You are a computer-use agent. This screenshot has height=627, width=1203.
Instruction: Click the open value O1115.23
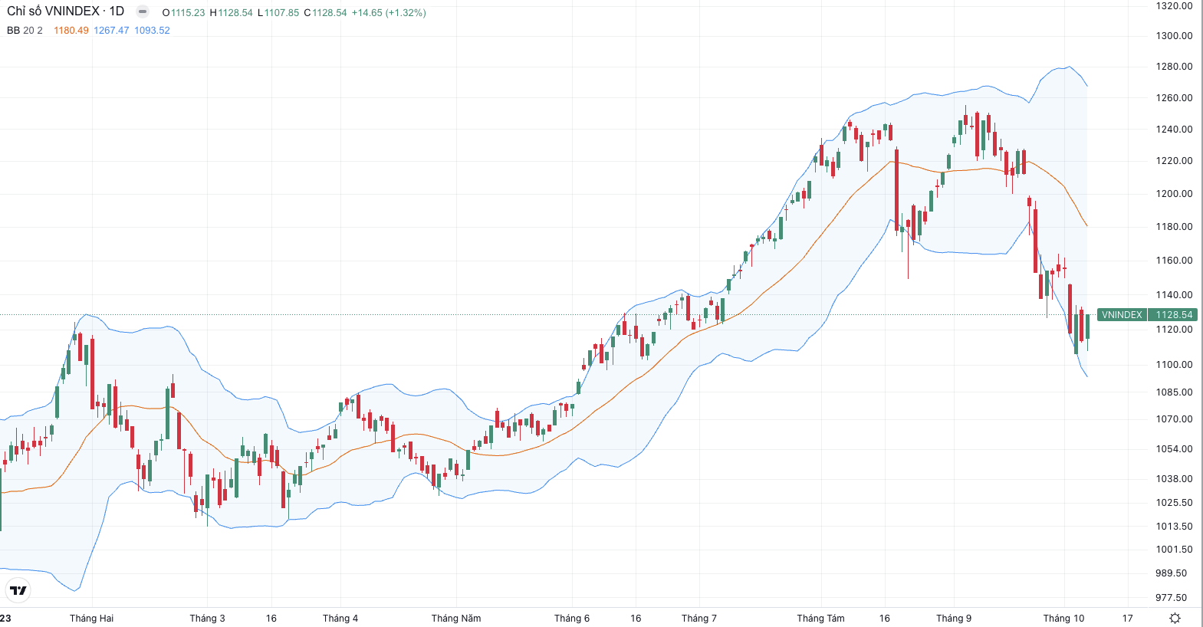183,13
